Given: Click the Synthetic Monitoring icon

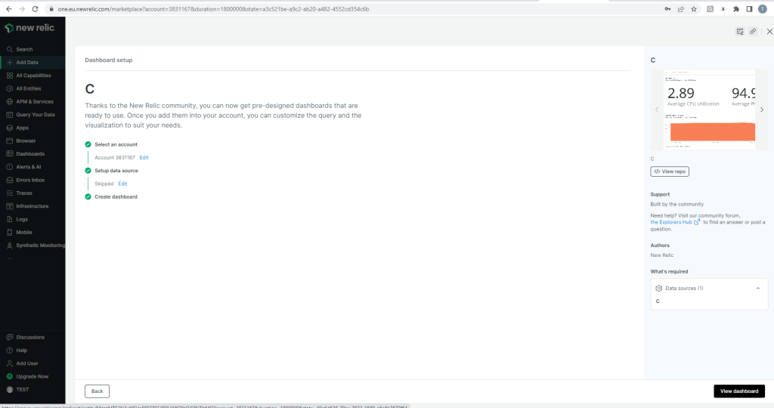Looking at the screenshot, I should coord(9,246).
